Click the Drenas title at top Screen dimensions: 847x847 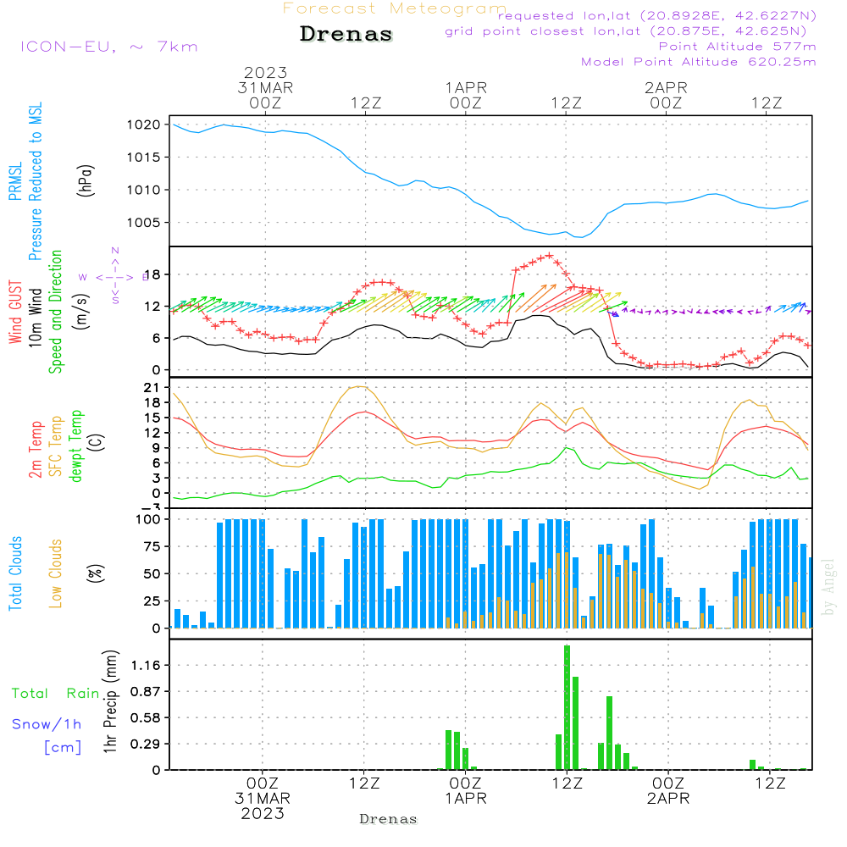(346, 34)
